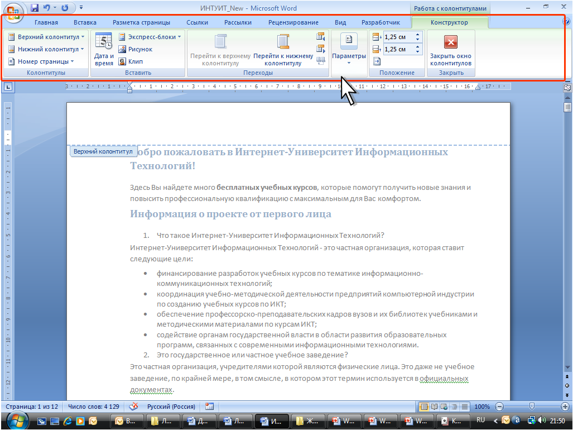Click the volume icon in system tray
This screenshot has width=573, height=430.
tap(542, 421)
